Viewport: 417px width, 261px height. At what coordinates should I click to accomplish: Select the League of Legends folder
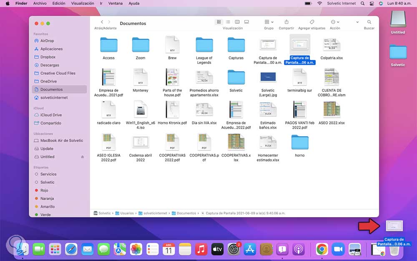[x=204, y=45]
